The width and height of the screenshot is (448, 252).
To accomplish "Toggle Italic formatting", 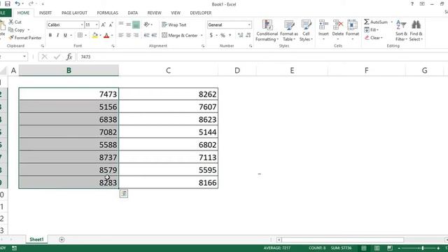I will [57, 35].
